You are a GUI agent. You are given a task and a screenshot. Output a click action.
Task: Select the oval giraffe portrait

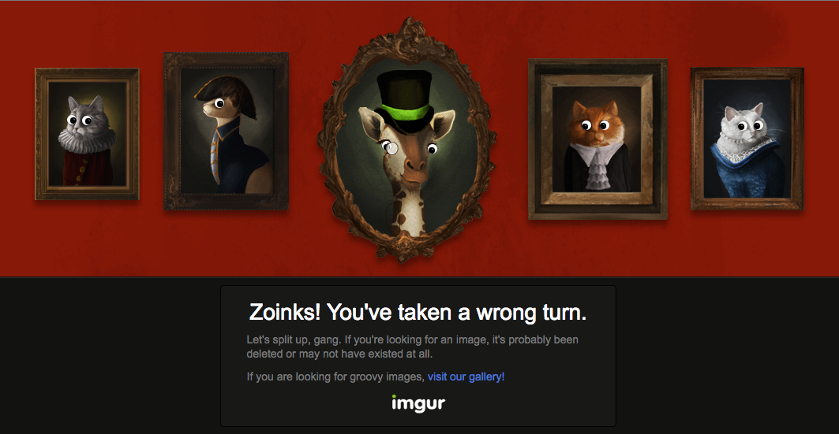(x=407, y=140)
